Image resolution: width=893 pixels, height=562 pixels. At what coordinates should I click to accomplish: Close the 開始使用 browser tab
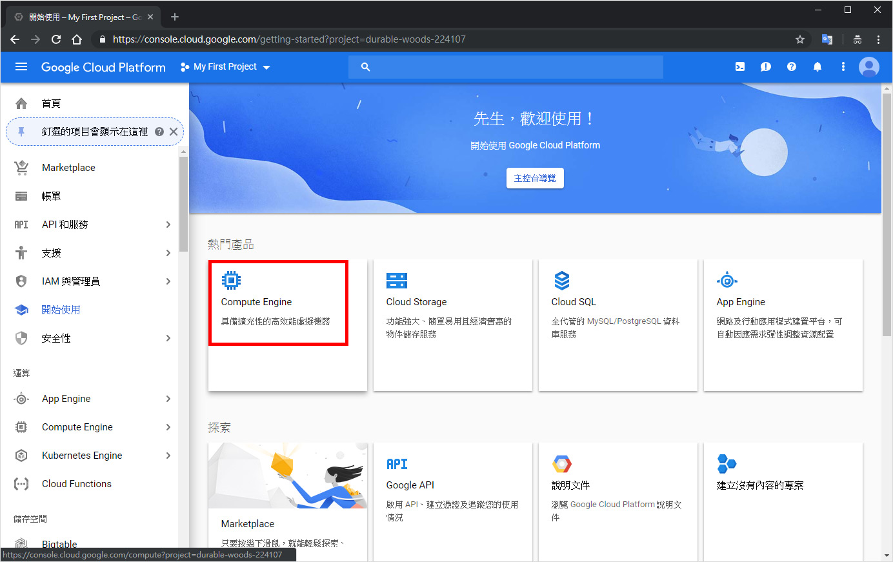point(150,17)
